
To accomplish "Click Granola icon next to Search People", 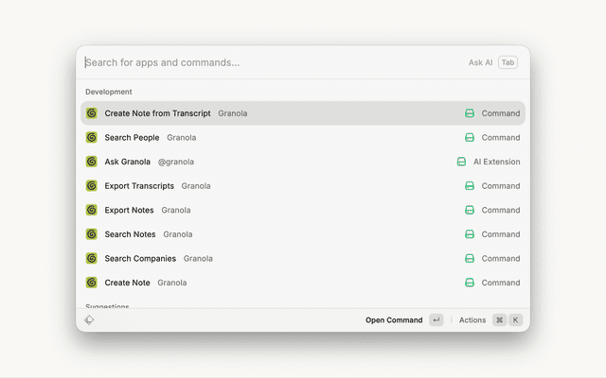I will [92, 138].
